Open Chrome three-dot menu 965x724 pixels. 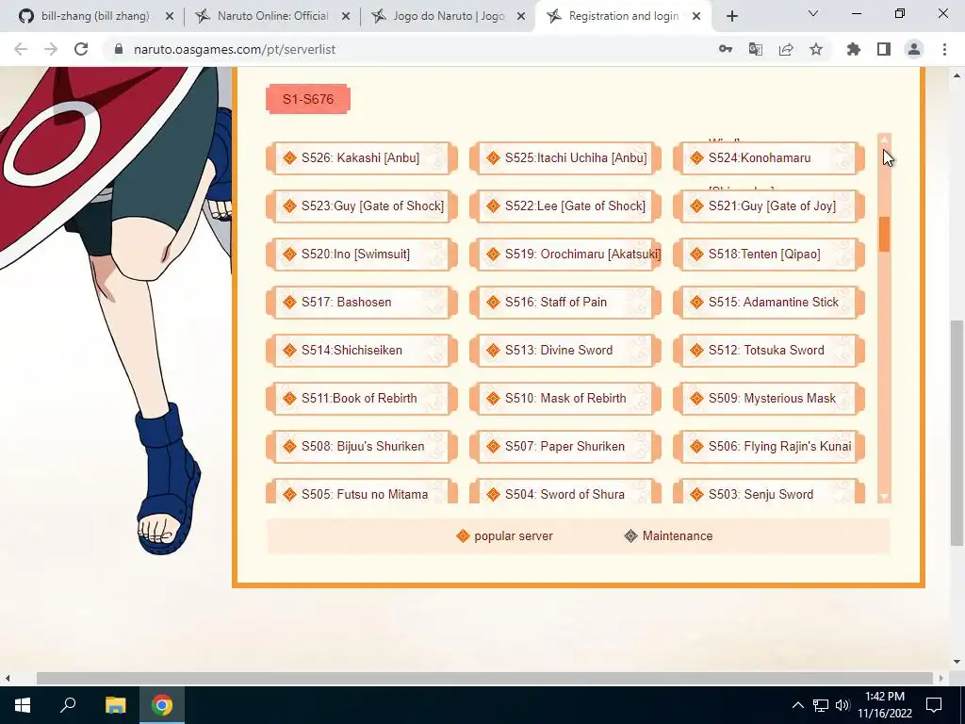click(944, 49)
